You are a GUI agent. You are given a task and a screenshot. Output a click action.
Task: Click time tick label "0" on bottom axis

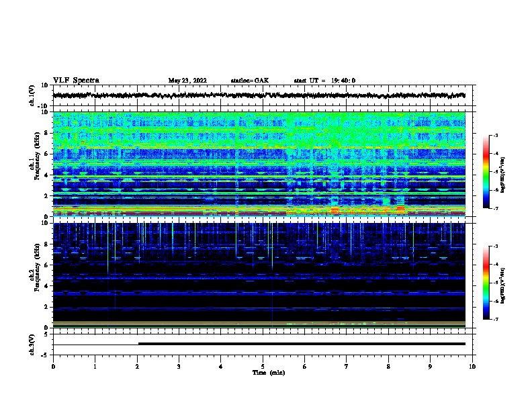coord(53,367)
